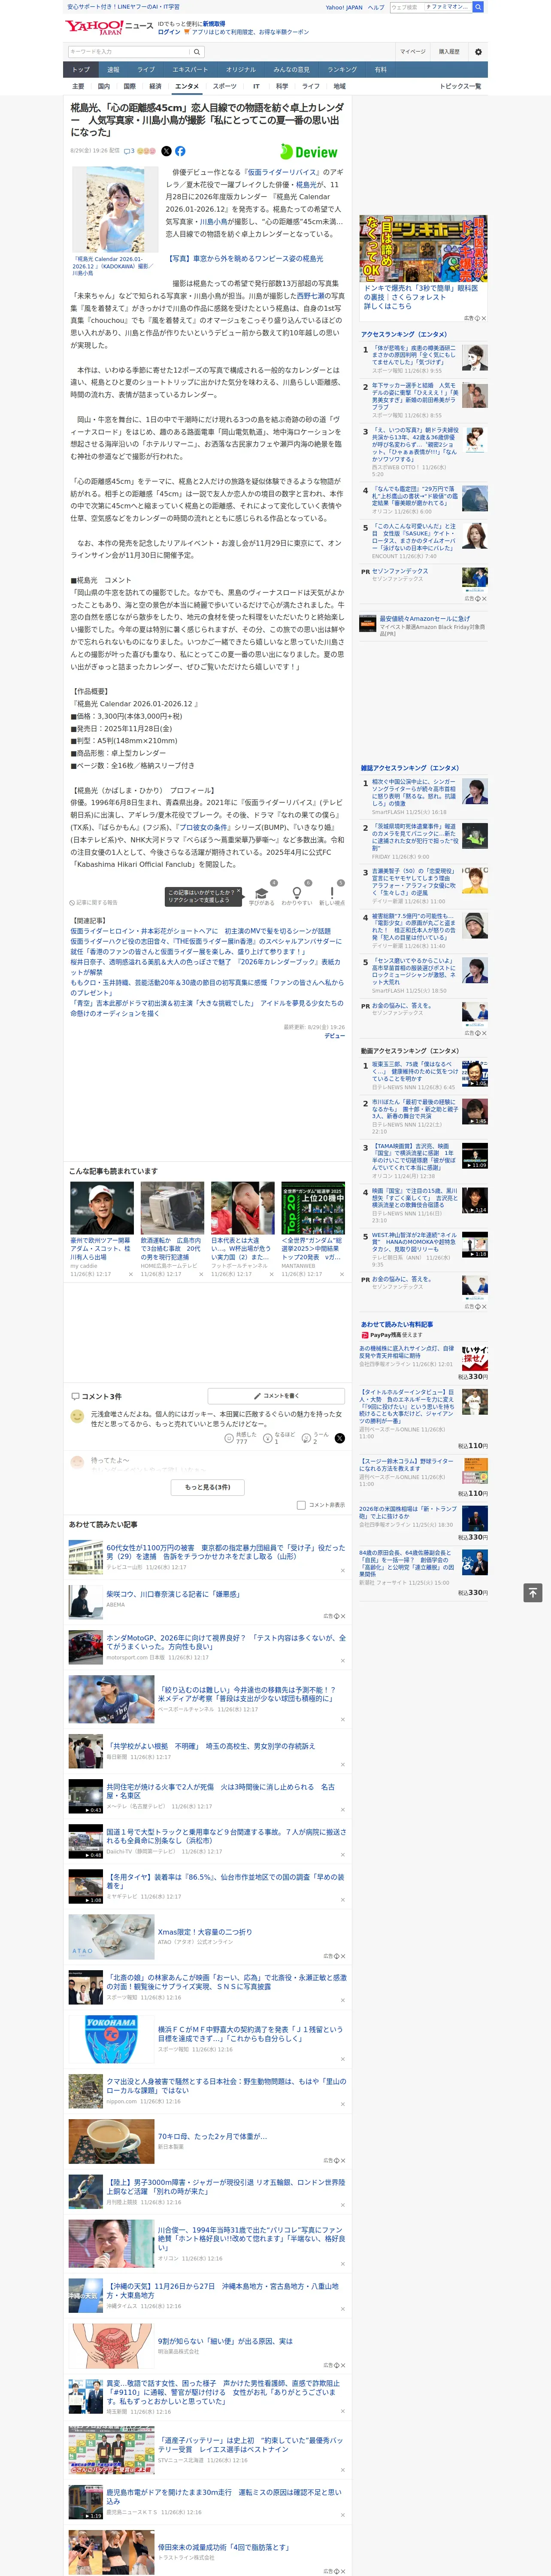
Task: Click the Yahoo! JAPAN news logo
Action: [110, 27]
